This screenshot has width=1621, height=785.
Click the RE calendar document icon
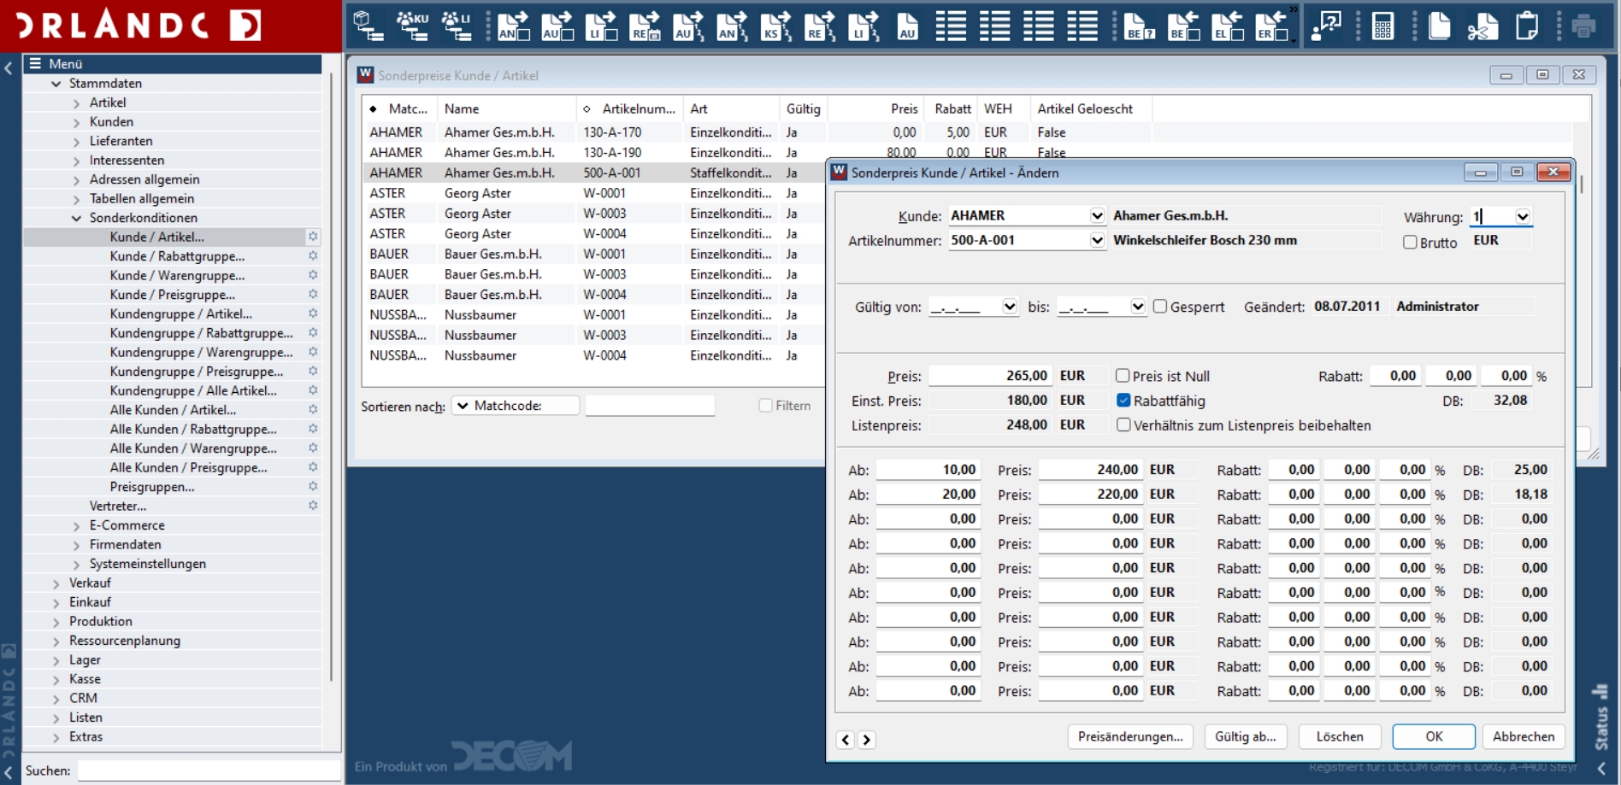coord(645,26)
